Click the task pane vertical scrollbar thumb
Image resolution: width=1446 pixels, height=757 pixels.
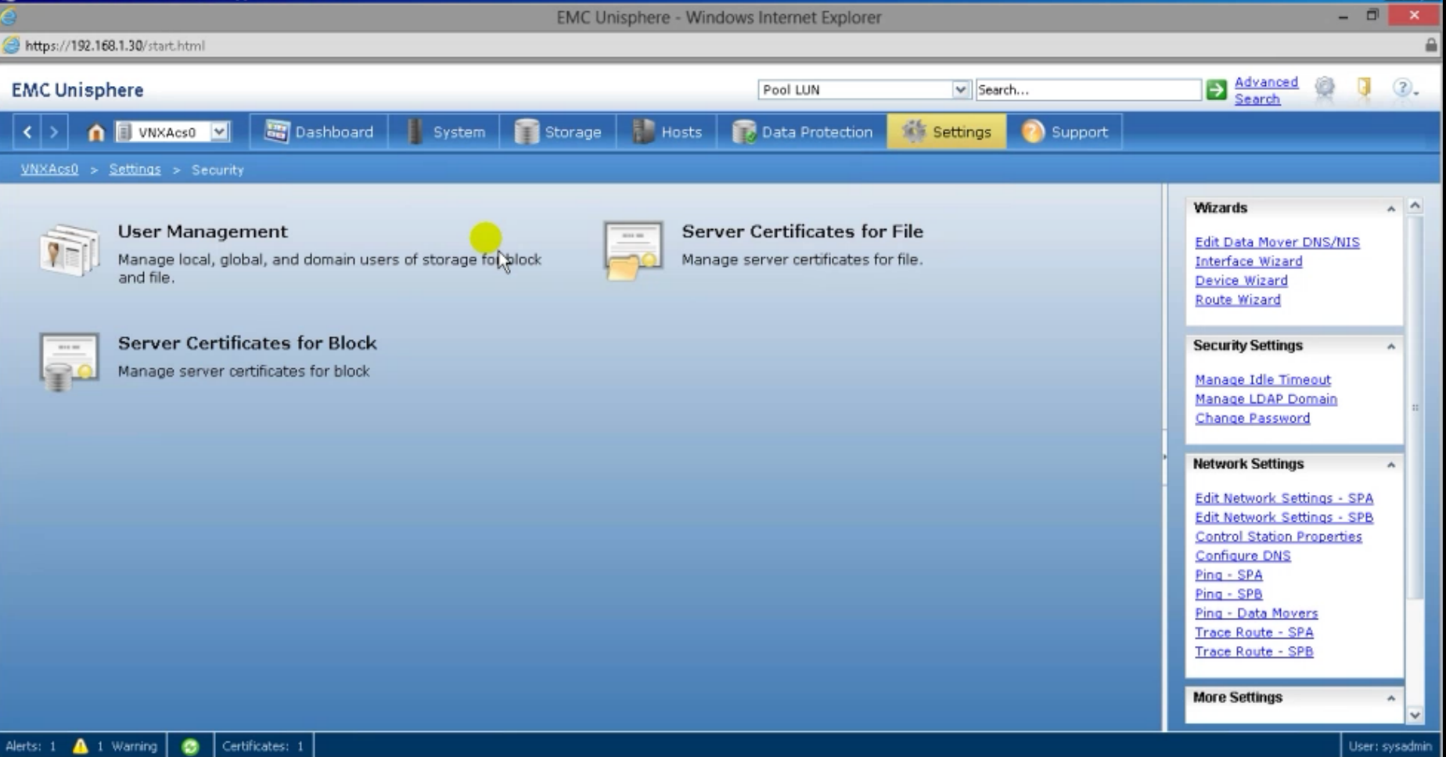(x=1415, y=407)
